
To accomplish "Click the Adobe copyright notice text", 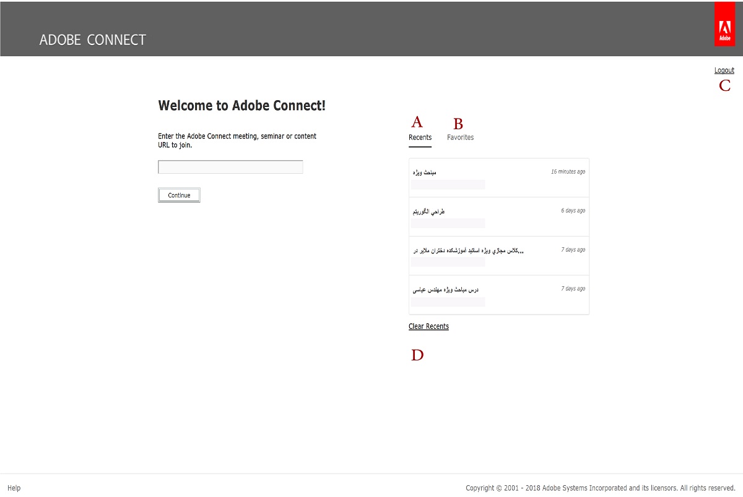I will coord(600,488).
